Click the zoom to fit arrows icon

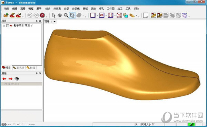pyautogui.click(x=110, y=15)
